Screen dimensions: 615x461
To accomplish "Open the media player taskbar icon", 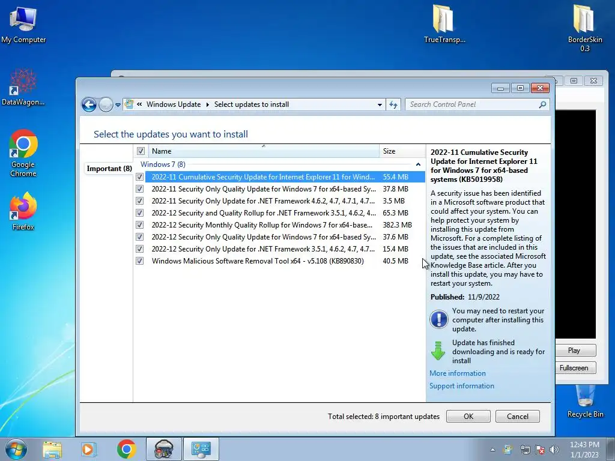I will pos(88,449).
